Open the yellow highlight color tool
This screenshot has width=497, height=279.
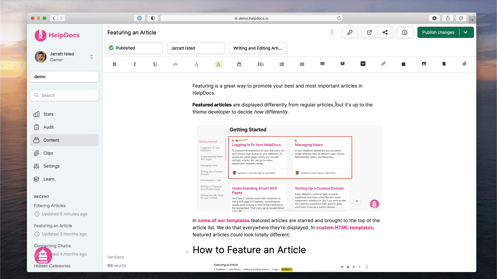click(218, 64)
